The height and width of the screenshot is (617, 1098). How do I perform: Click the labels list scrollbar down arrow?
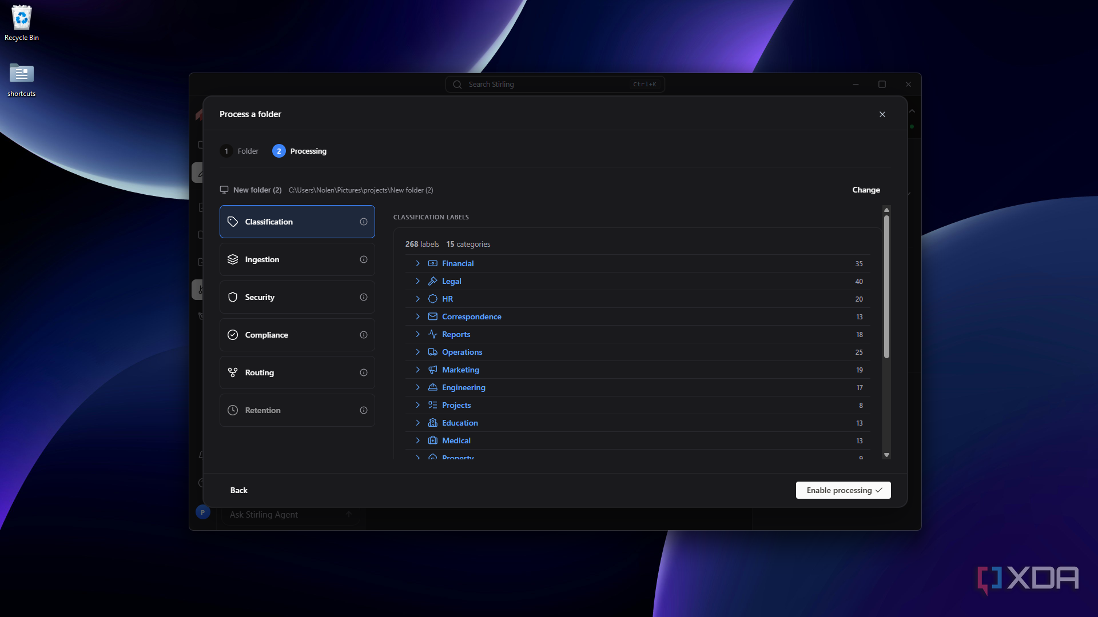click(x=886, y=455)
